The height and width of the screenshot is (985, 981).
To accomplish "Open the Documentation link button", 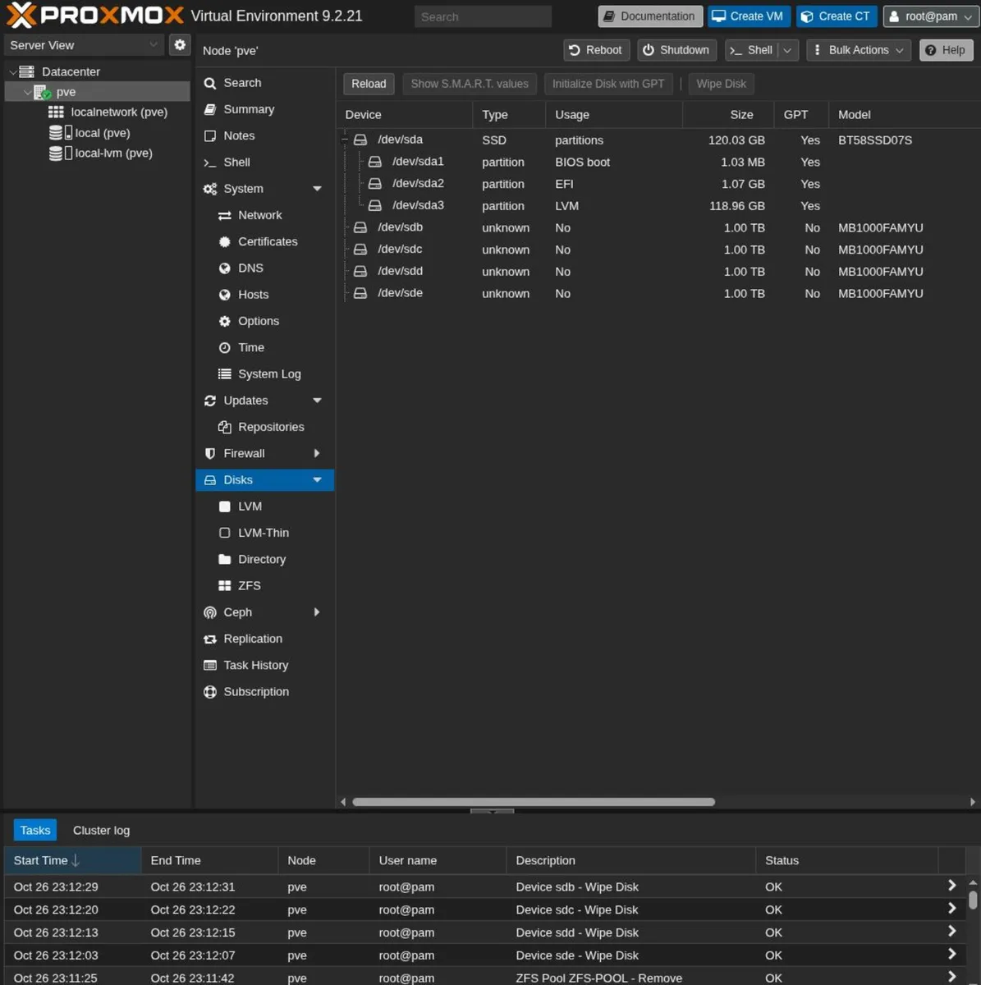I will (649, 16).
